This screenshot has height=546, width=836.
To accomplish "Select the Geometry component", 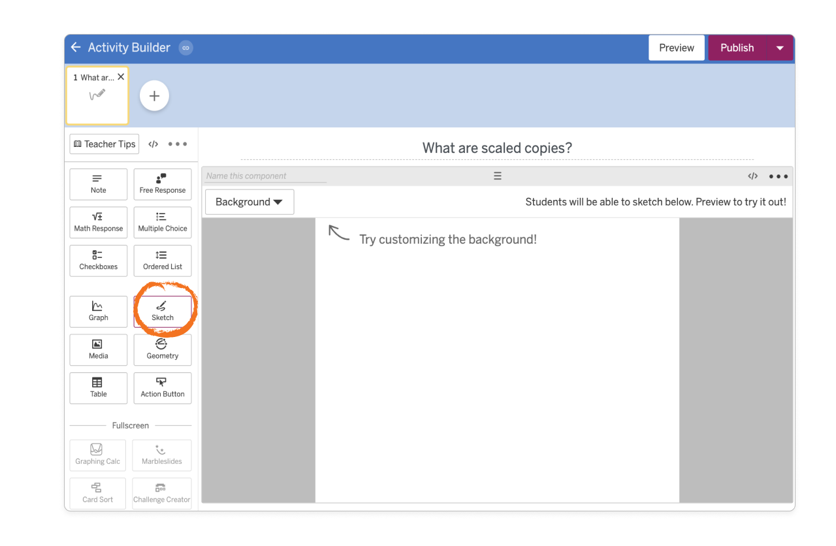I will pyautogui.click(x=162, y=349).
